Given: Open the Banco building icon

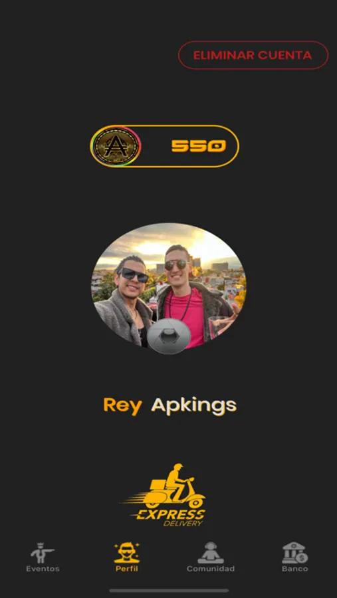Looking at the screenshot, I should [294, 553].
